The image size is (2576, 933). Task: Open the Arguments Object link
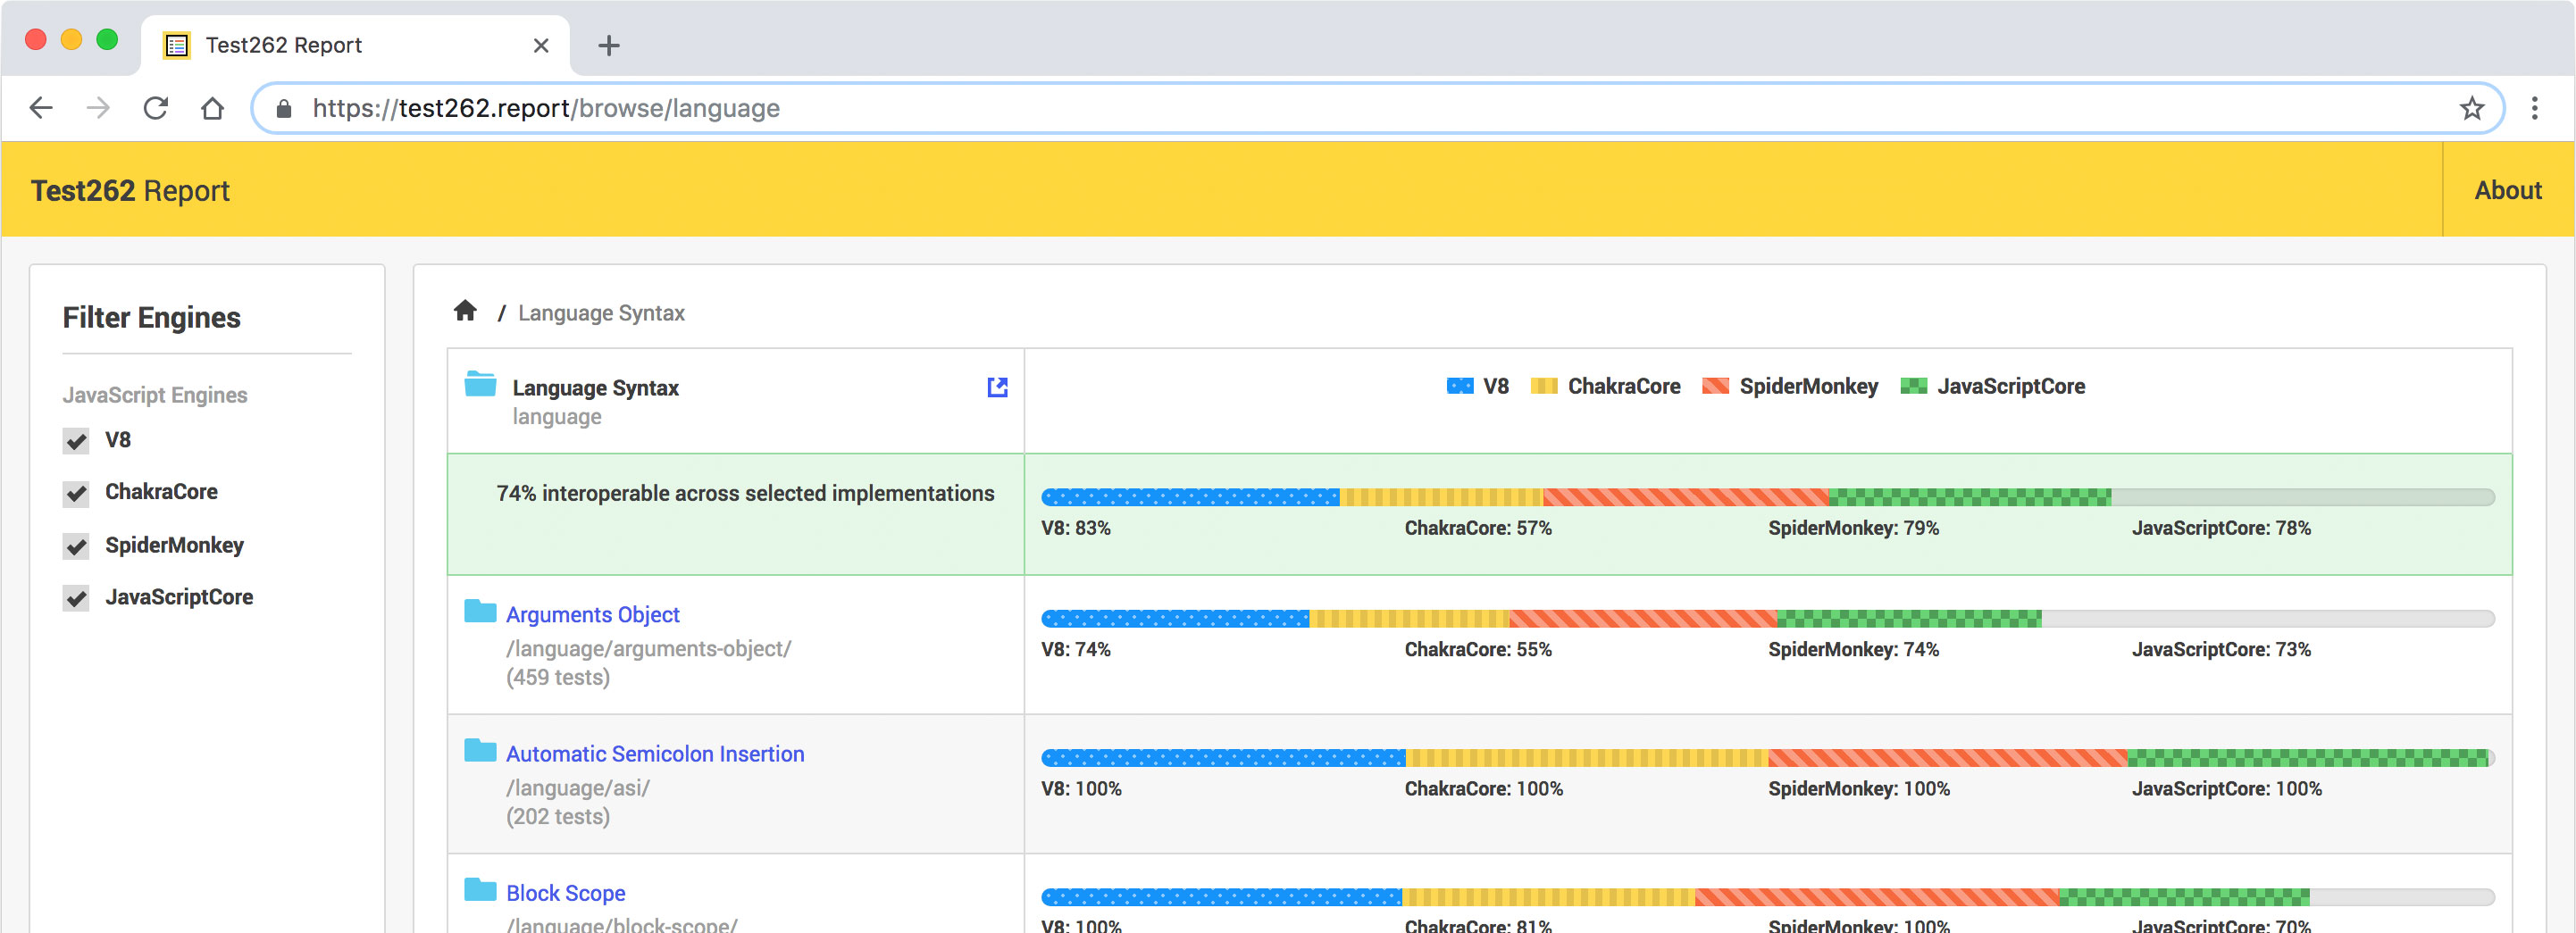592,614
